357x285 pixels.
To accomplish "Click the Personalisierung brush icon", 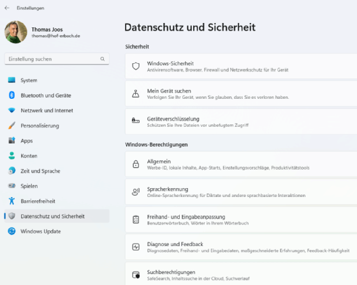I will click(x=11, y=126).
